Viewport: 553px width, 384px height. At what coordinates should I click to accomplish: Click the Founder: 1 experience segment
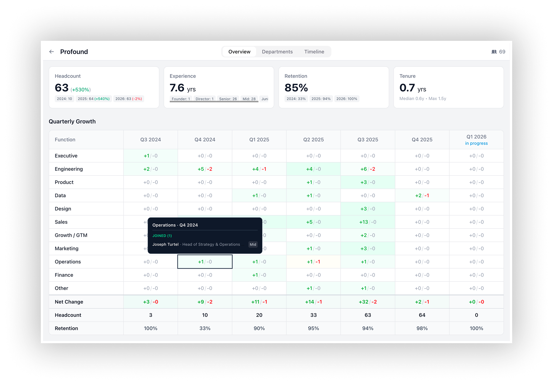pyautogui.click(x=181, y=99)
